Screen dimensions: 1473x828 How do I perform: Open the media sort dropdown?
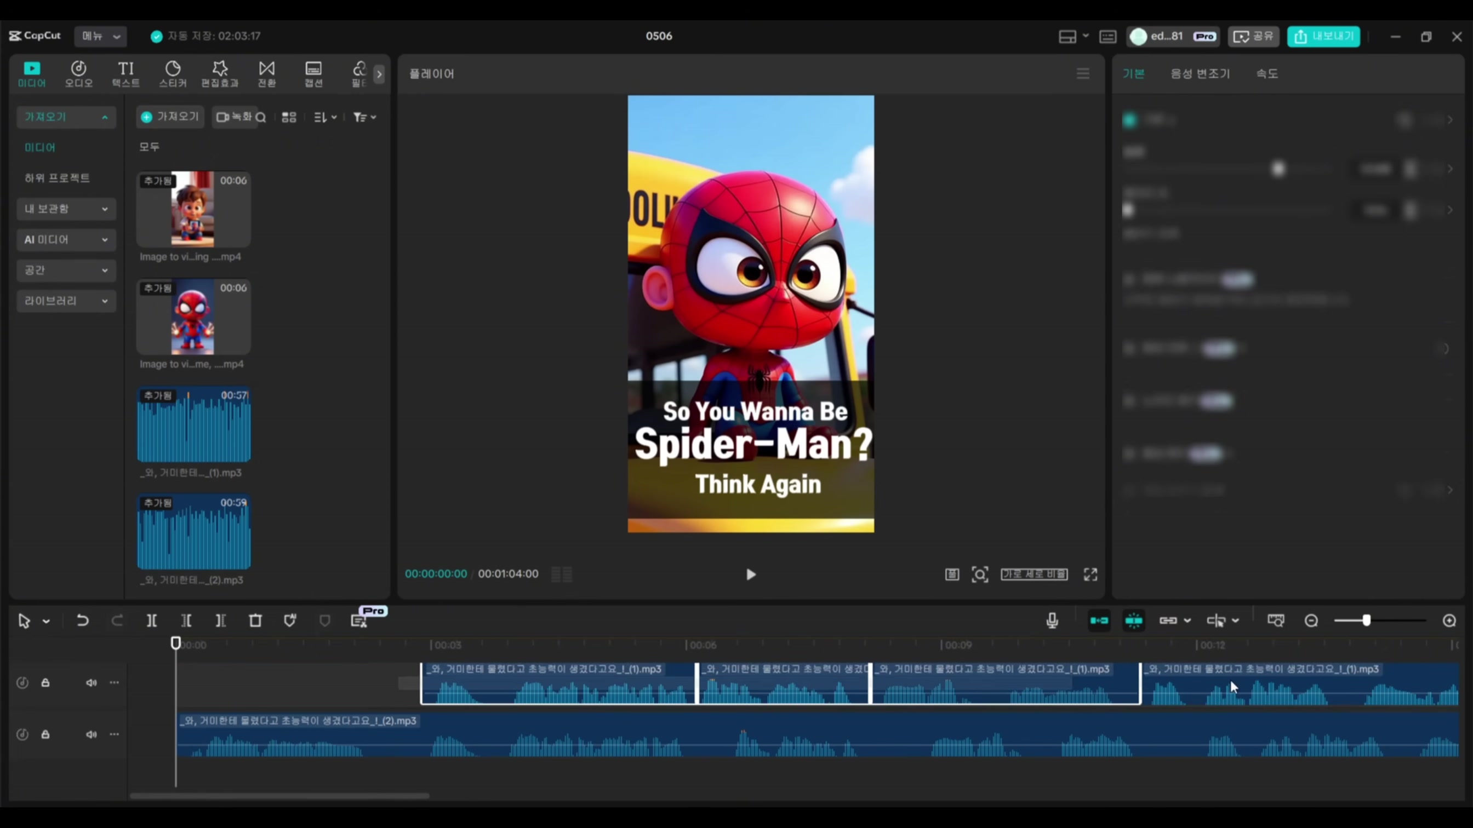coord(326,117)
